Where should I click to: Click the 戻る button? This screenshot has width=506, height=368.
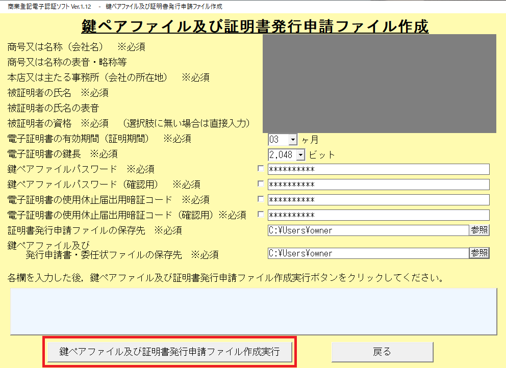click(x=382, y=352)
